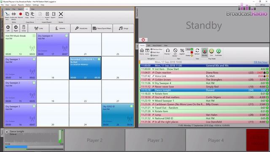Toggle checkbox on Dry Sweeper 3 cart

coord(34,106)
